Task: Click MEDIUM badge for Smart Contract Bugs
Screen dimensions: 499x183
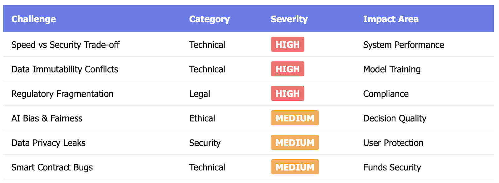Action: [295, 167]
